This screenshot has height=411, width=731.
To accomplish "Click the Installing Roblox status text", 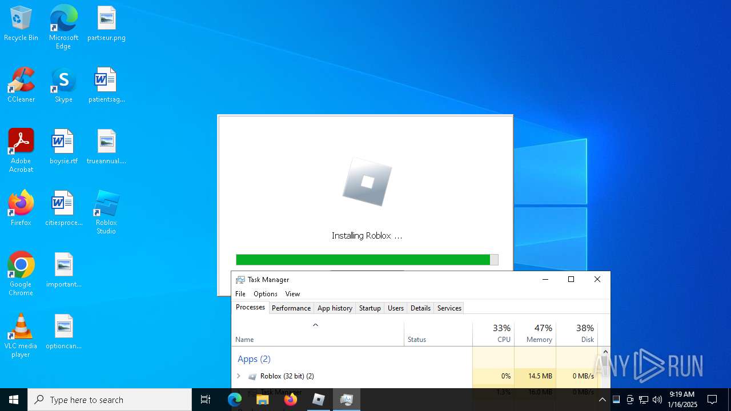I will click(x=367, y=236).
